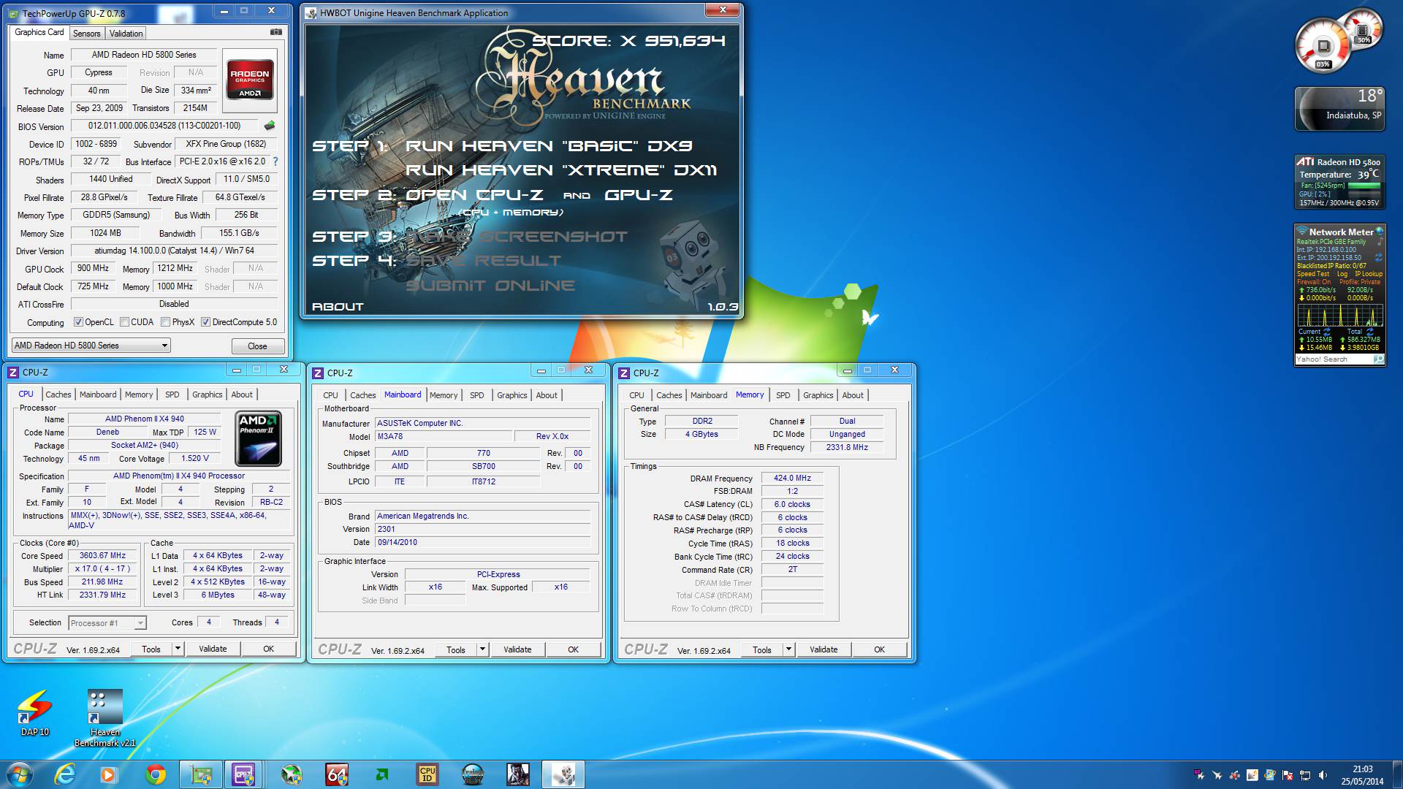
Task: Click the AMD Phenom II logo in CPU-Z
Action: pyautogui.click(x=259, y=439)
